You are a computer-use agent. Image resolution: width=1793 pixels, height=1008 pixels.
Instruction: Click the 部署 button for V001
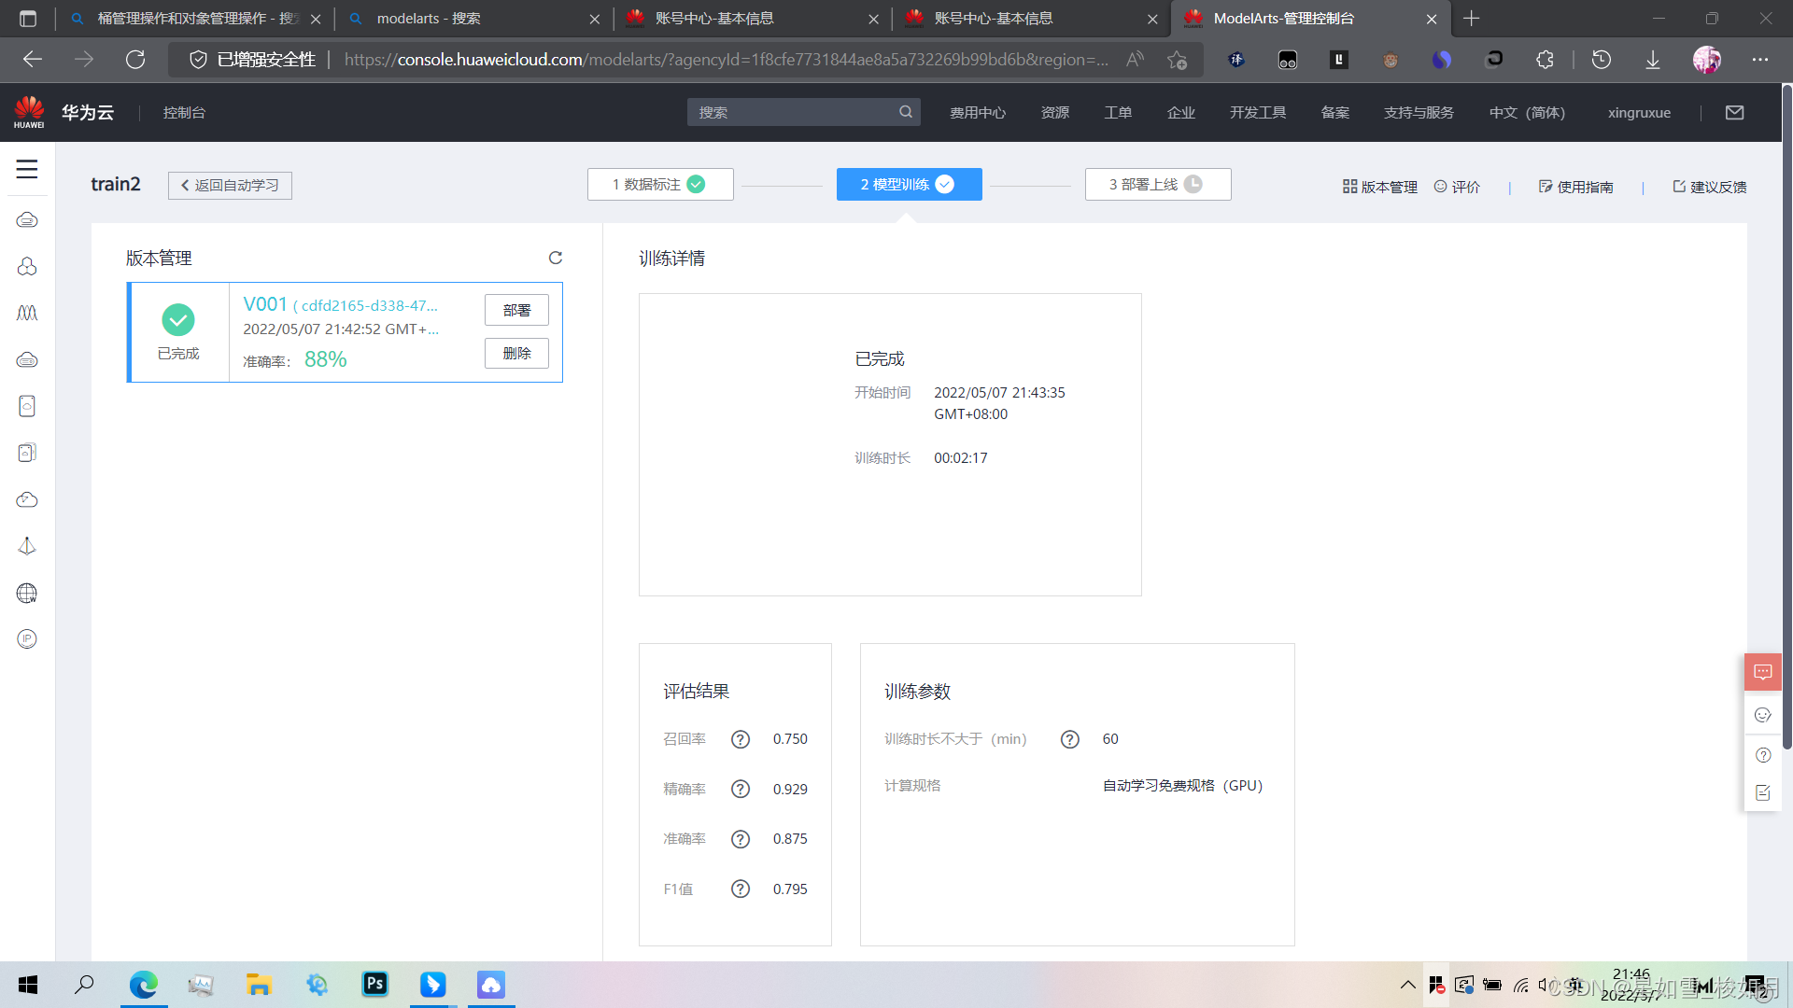click(x=516, y=310)
